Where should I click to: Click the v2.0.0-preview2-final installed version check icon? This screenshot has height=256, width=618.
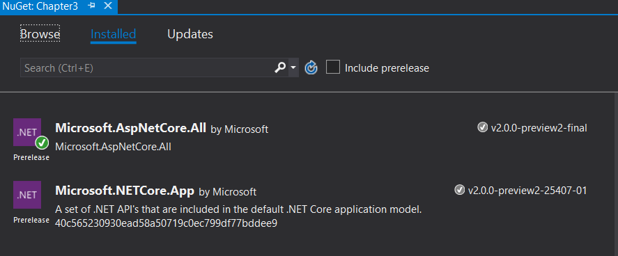point(482,127)
